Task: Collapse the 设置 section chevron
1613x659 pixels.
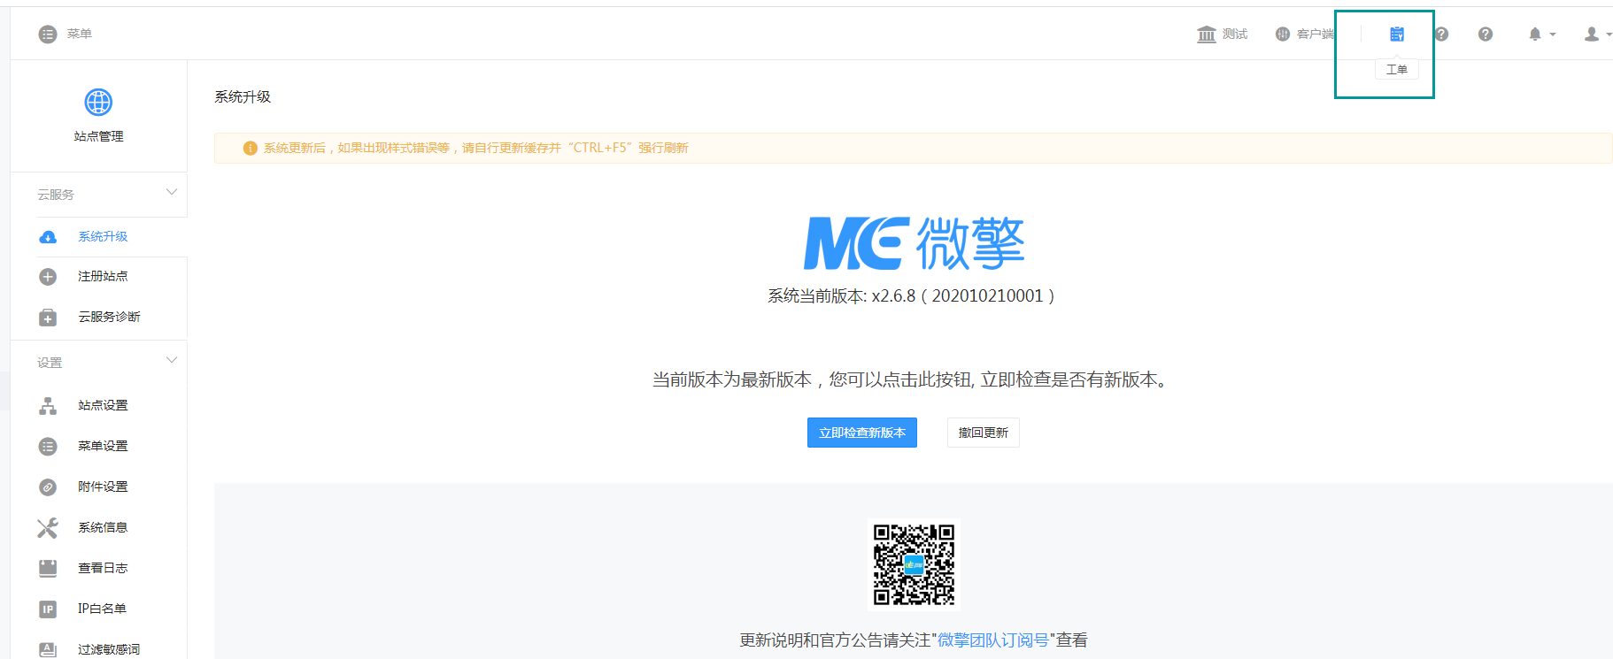Action: [172, 360]
